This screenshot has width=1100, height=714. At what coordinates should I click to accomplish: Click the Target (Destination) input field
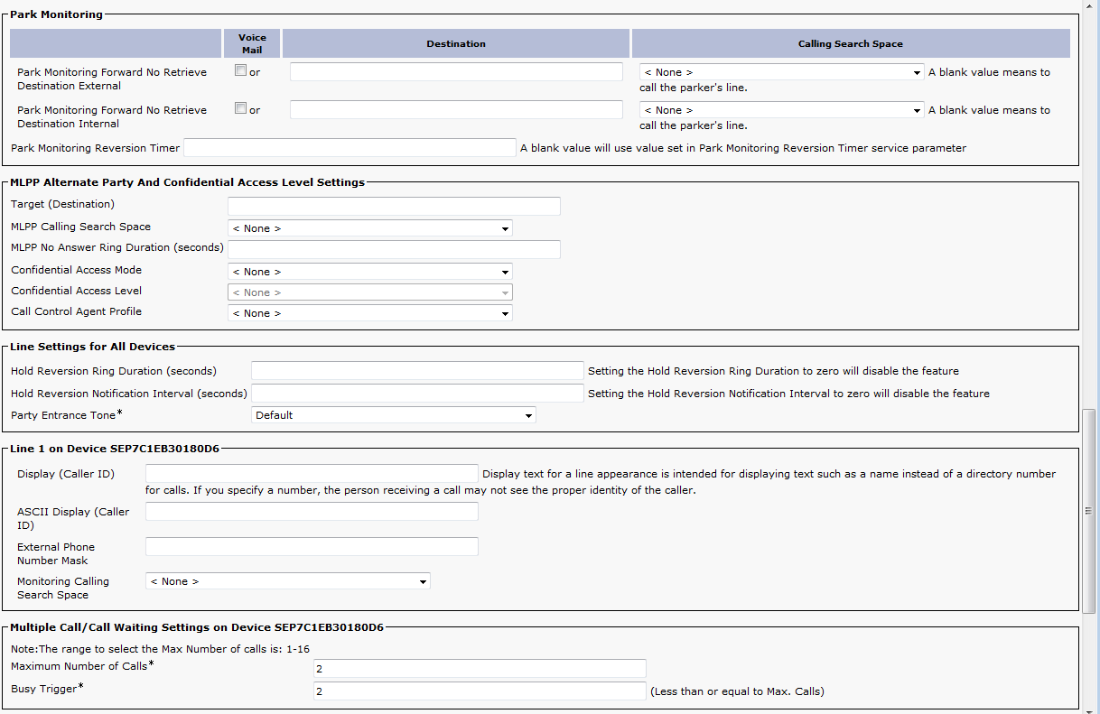[x=394, y=206]
